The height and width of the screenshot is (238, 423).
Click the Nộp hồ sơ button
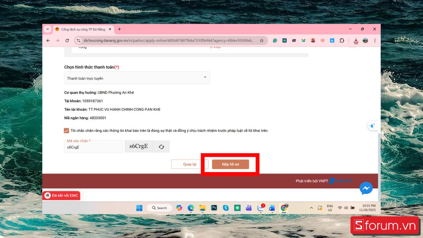click(x=230, y=164)
